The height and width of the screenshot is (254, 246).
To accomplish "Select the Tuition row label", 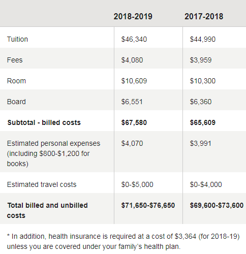I will click(17, 39).
